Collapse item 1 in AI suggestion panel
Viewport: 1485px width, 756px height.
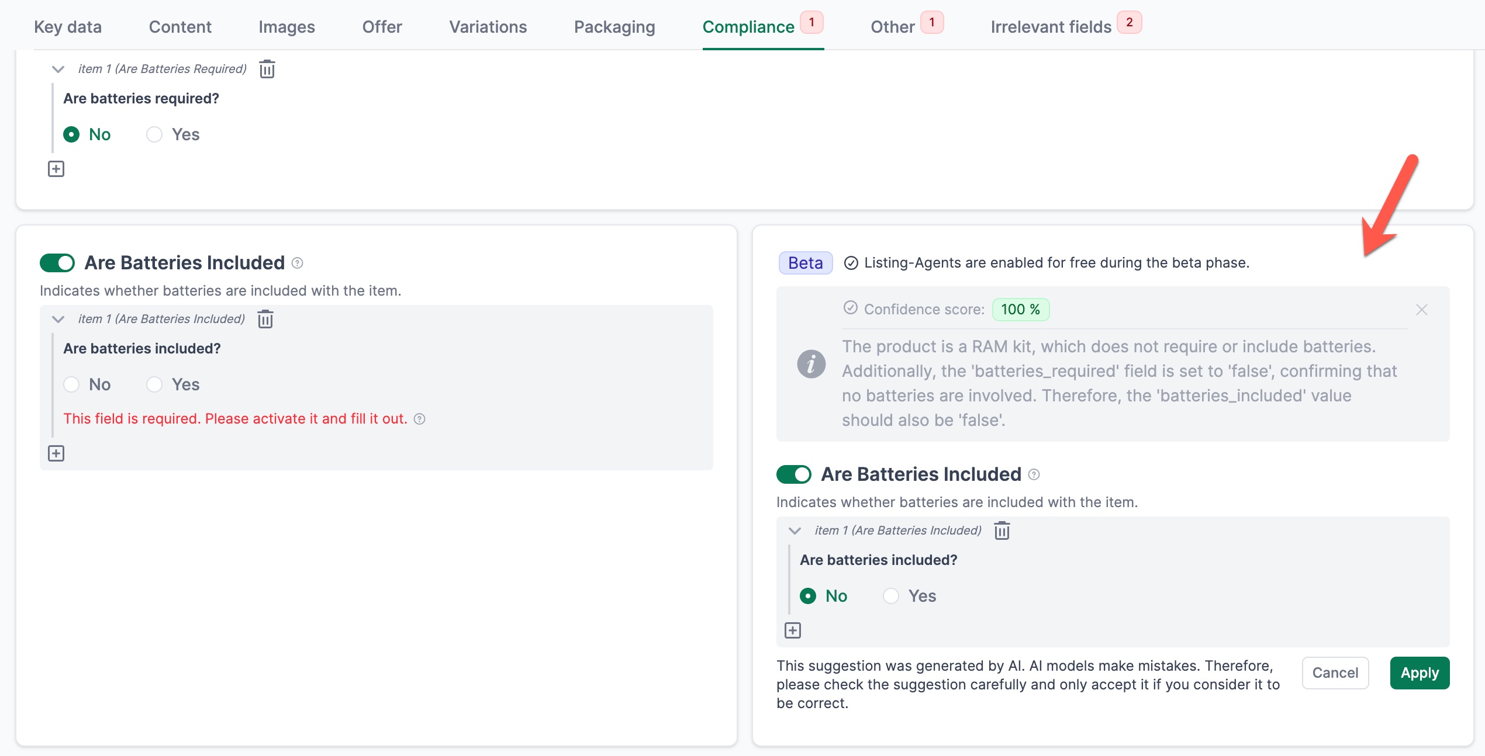click(x=795, y=530)
